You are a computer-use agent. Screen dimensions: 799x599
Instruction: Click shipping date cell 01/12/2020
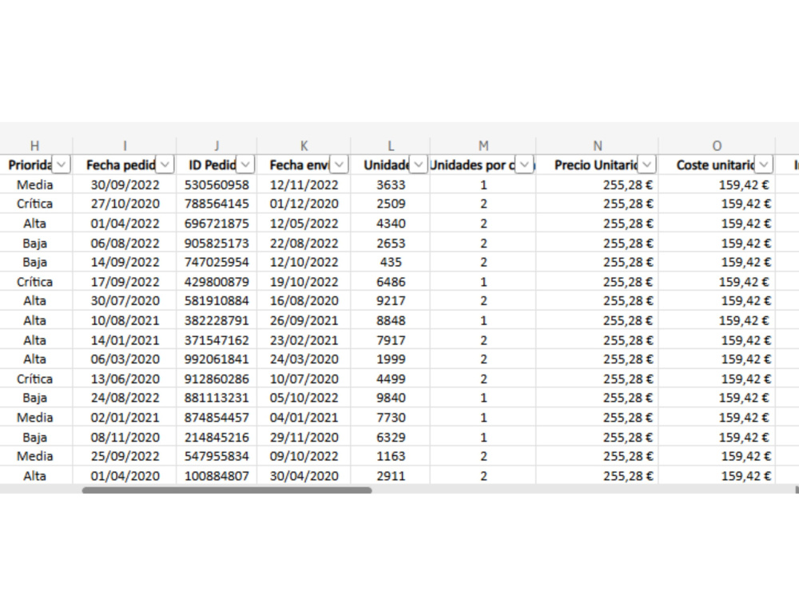pos(304,204)
